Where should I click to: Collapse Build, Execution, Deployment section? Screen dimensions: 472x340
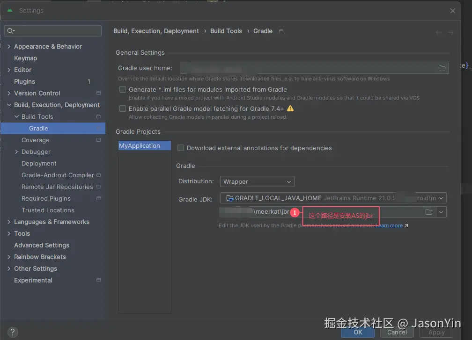pos(9,105)
